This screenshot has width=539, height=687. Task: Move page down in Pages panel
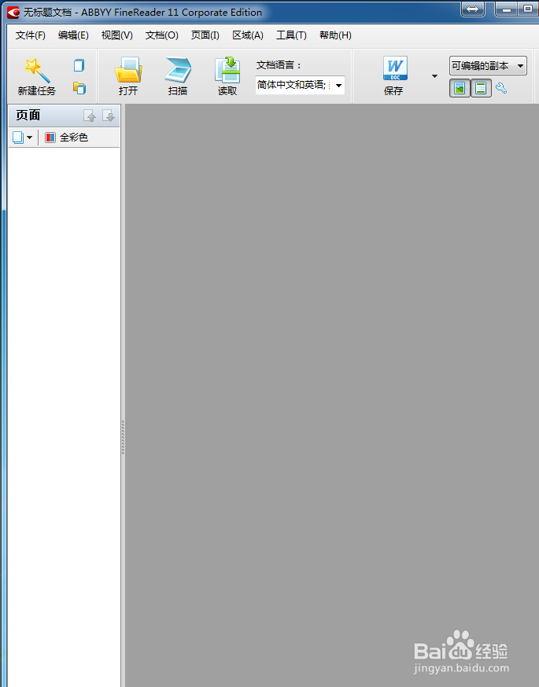coord(109,116)
